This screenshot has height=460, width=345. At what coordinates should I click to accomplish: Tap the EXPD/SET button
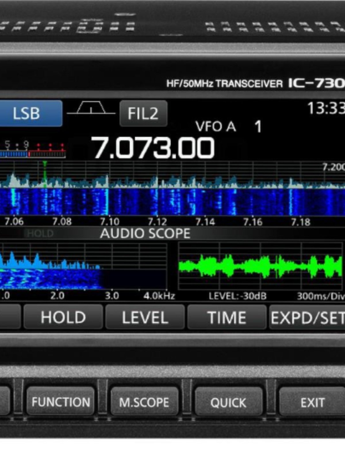pyautogui.click(x=307, y=317)
